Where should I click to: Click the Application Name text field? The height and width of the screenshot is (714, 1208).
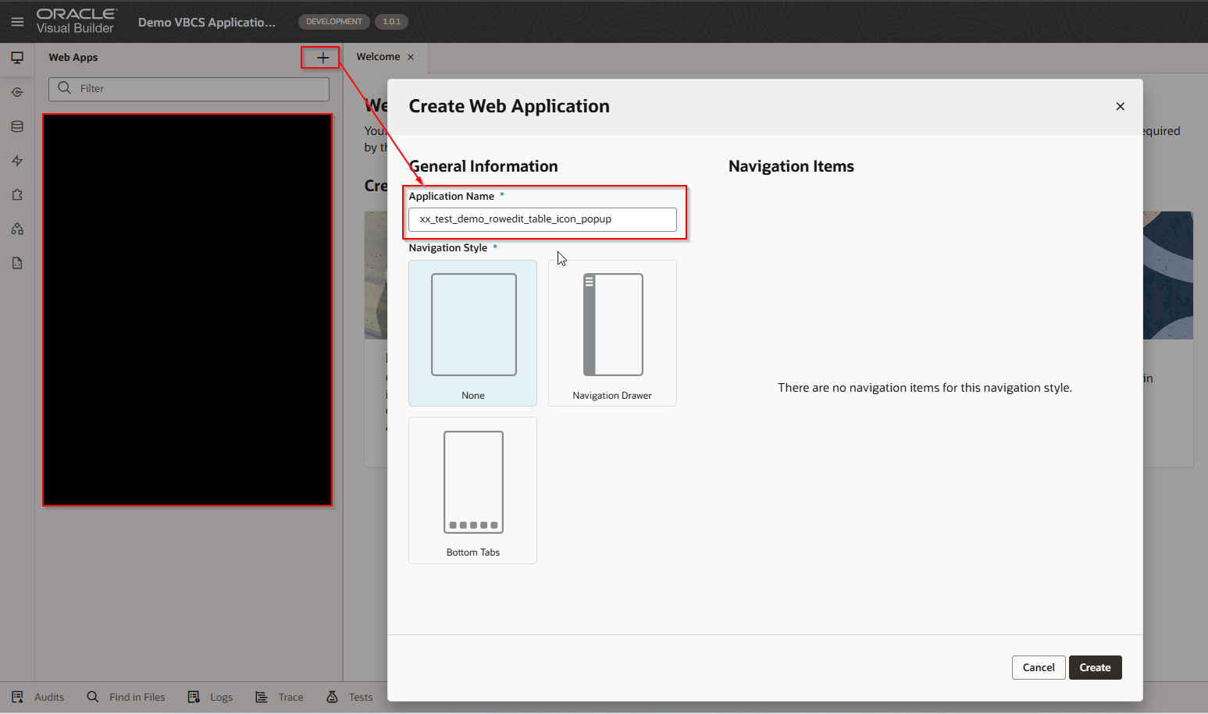click(542, 219)
